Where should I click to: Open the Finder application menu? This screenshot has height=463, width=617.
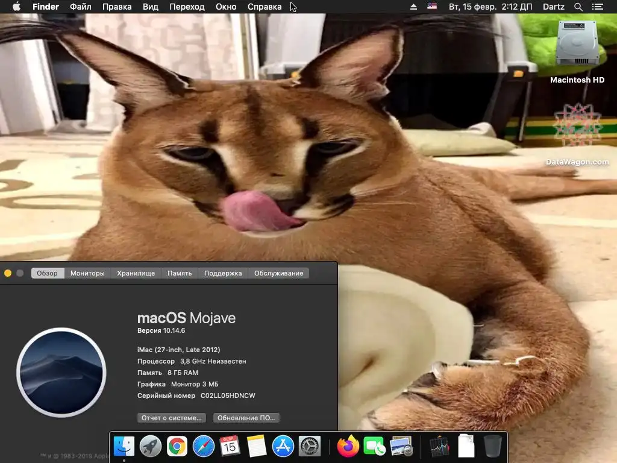(x=46, y=7)
